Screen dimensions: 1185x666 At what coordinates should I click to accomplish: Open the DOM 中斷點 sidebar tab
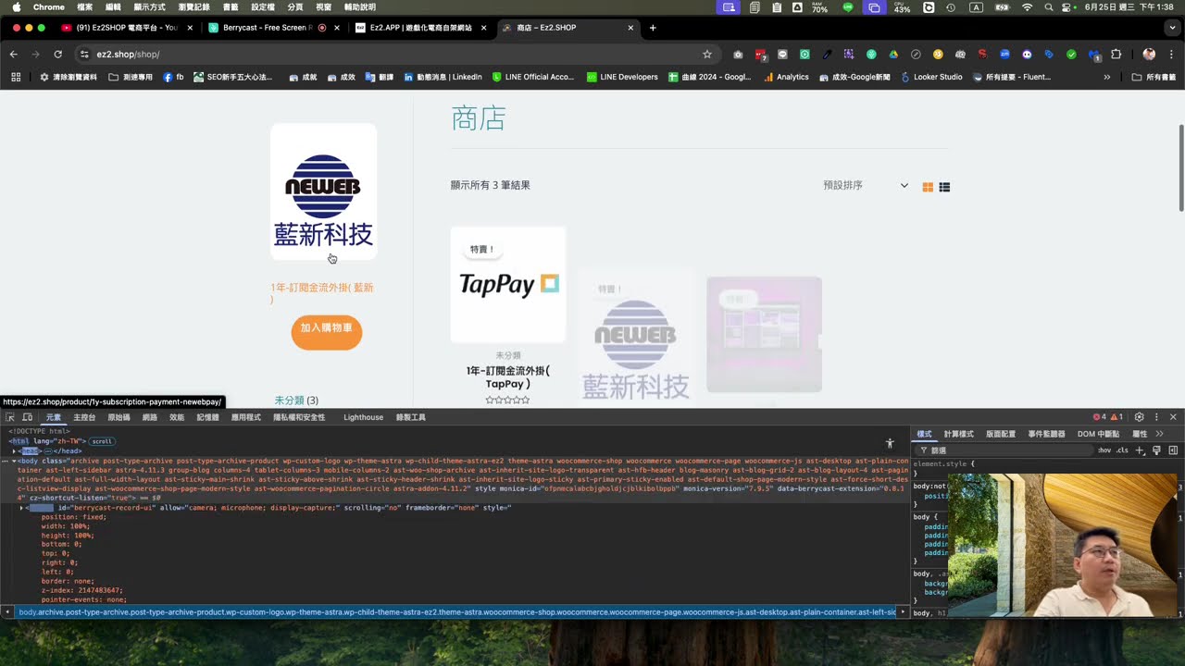[x=1098, y=434]
